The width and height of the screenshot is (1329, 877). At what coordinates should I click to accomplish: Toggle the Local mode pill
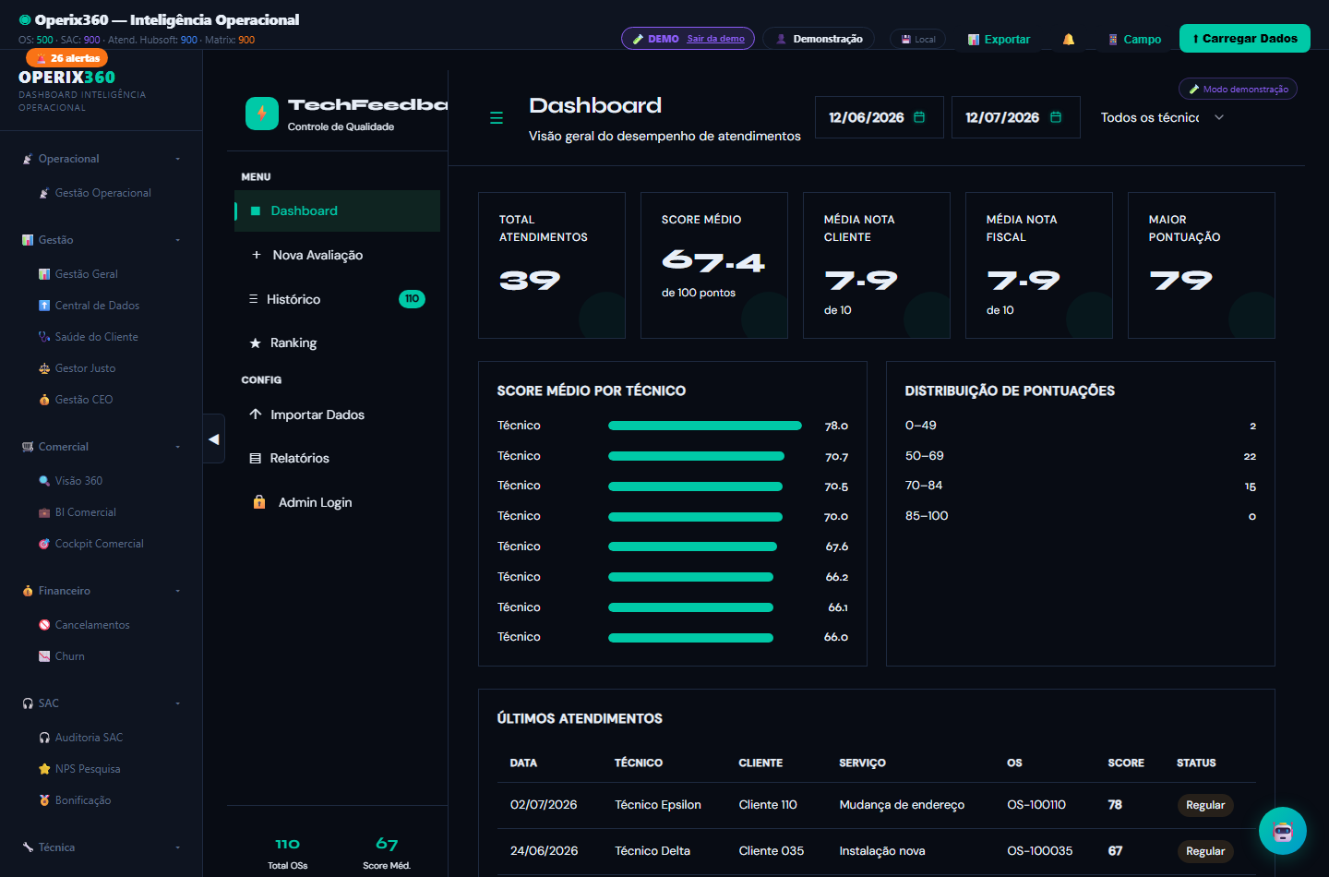[x=918, y=39]
